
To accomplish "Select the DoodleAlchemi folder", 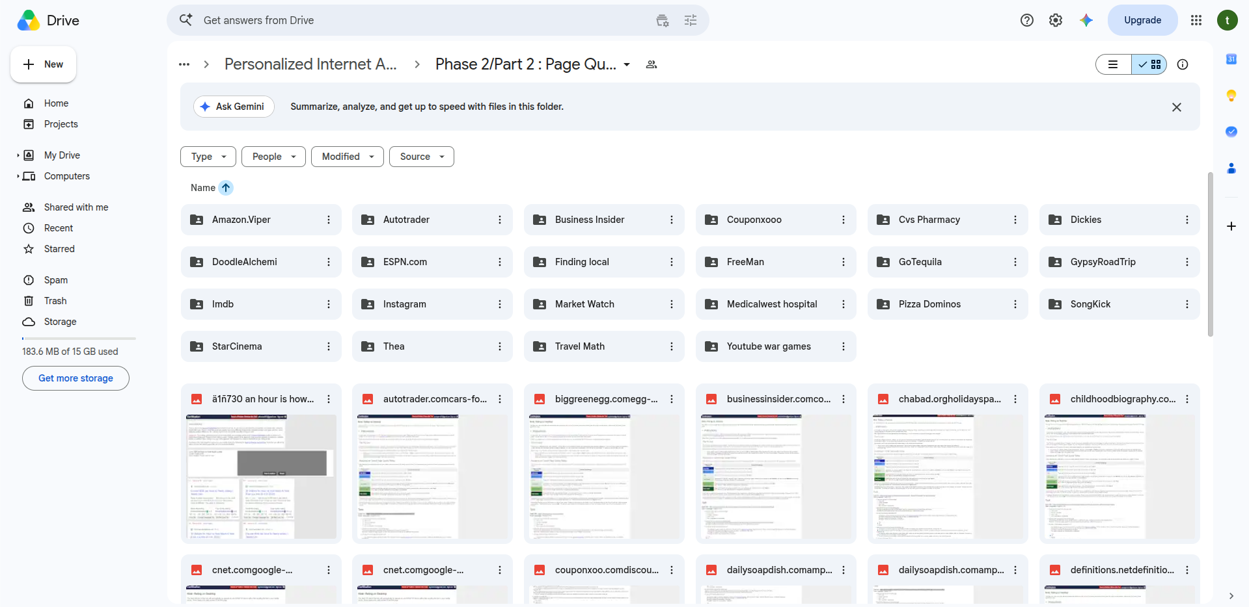I will (261, 262).
